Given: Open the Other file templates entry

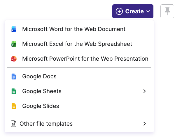Looking at the screenshot, I should pos(79,124).
